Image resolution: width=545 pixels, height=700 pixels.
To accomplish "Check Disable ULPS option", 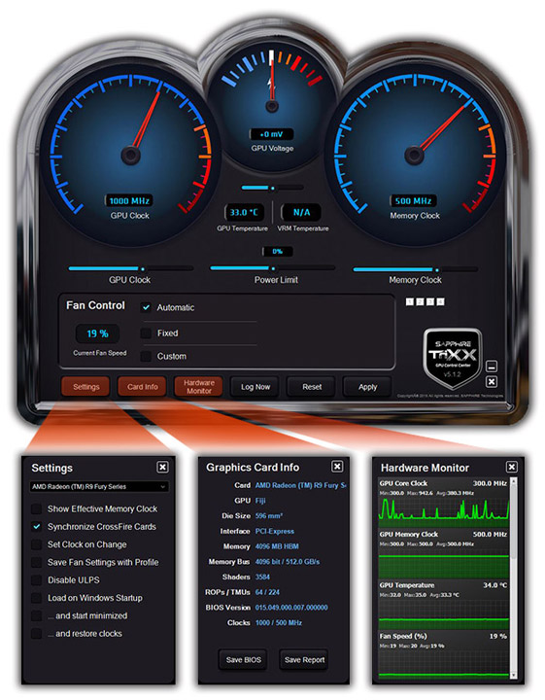I will pyautogui.click(x=37, y=580).
